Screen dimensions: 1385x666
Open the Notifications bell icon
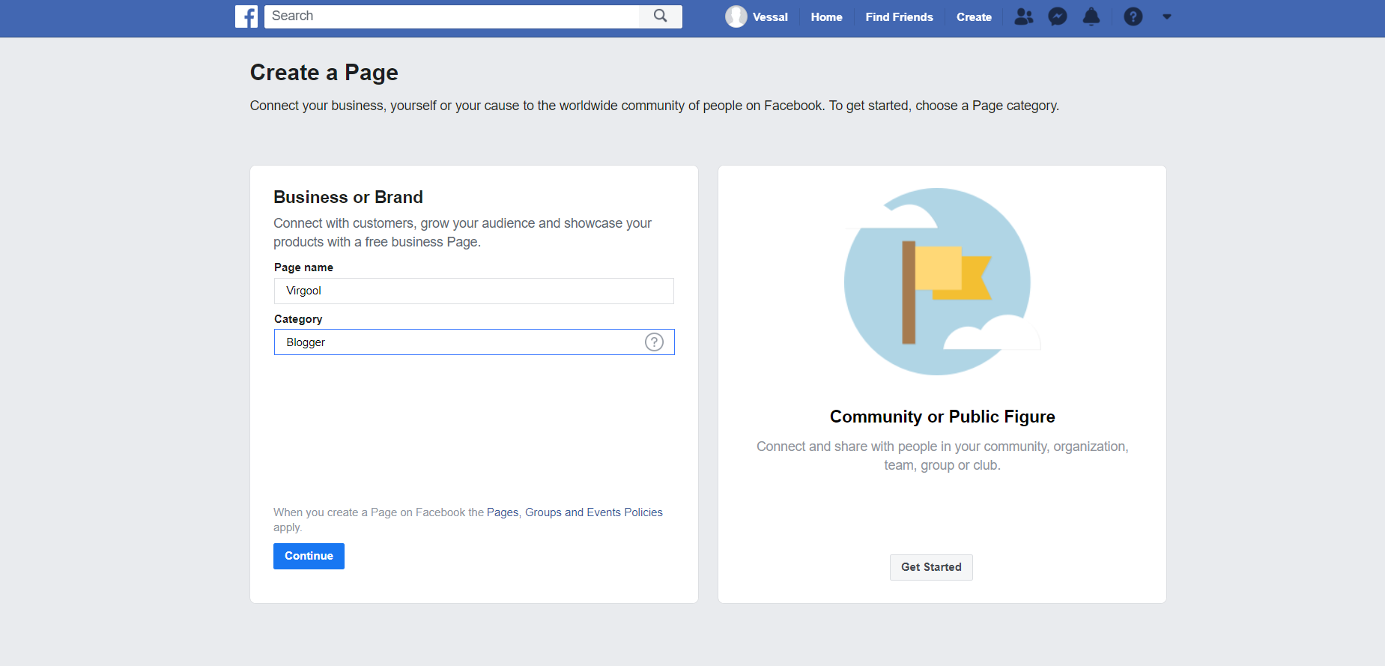tap(1091, 16)
